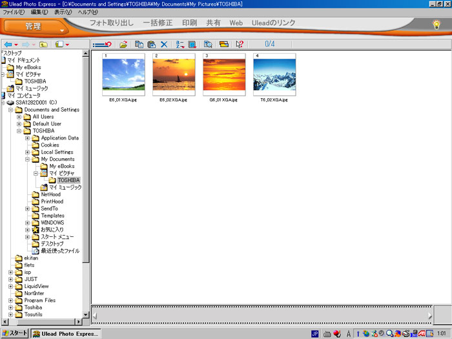Click the open folder icon in toolbar
452x339 pixels.
(123, 45)
